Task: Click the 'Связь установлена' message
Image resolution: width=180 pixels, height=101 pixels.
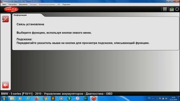Action: coord(30,24)
